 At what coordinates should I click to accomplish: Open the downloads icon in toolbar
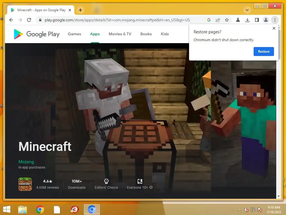(247, 20)
